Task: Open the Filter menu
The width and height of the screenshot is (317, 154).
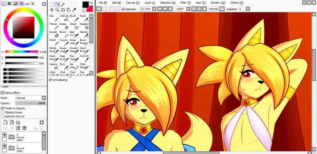Action: pyautogui.click(x=185, y=3)
